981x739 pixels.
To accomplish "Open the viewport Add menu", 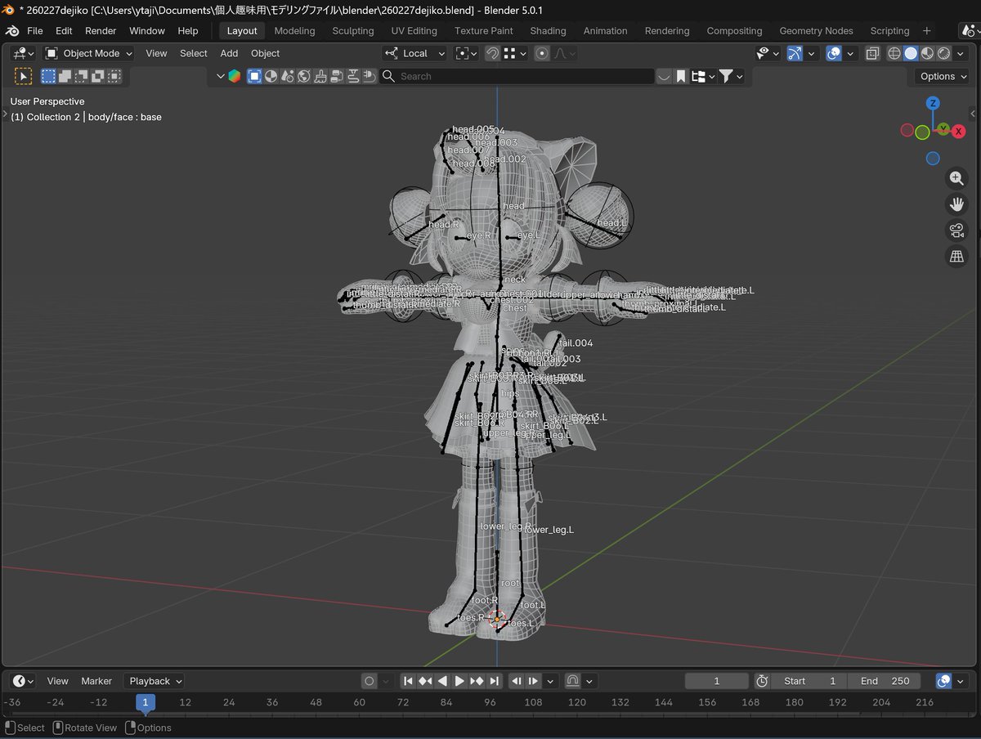I will pos(229,53).
